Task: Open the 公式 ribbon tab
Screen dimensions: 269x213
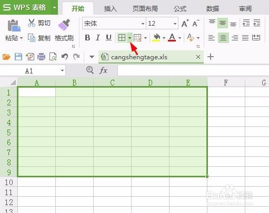Action: pyautogui.click(x=180, y=8)
